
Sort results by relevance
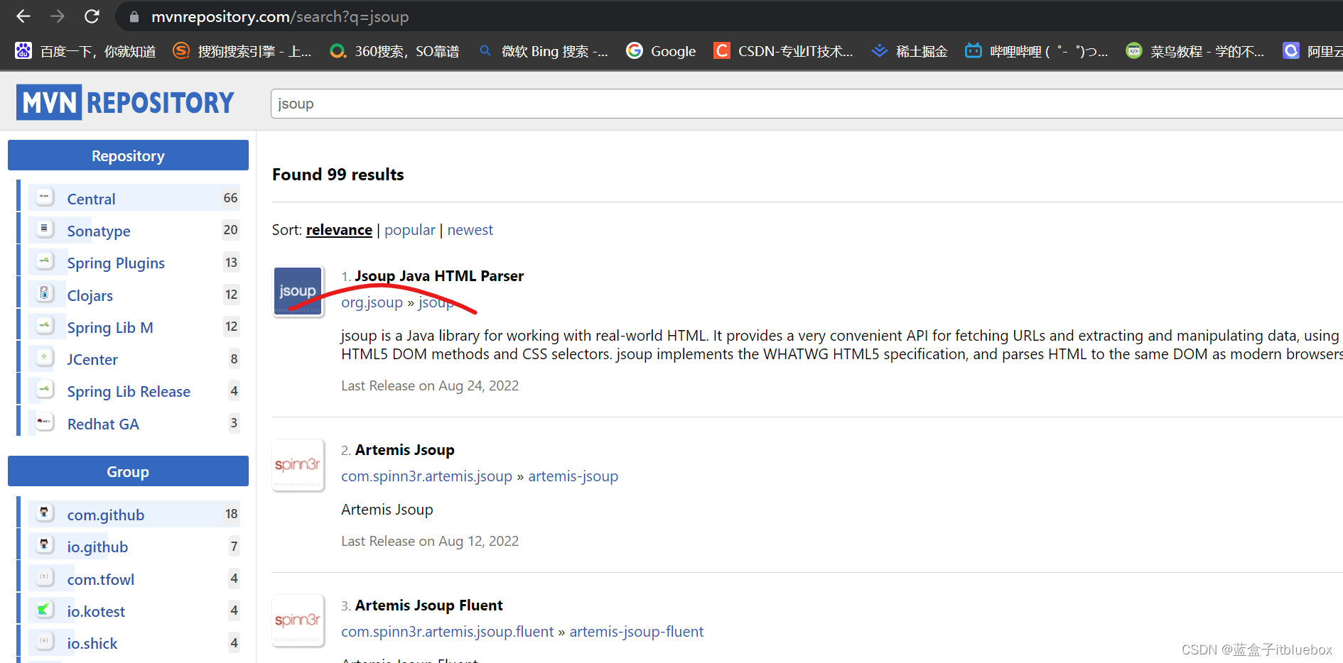(339, 230)
